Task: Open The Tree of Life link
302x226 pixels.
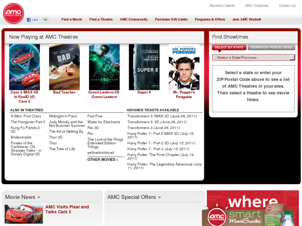Action: (62, 149)
